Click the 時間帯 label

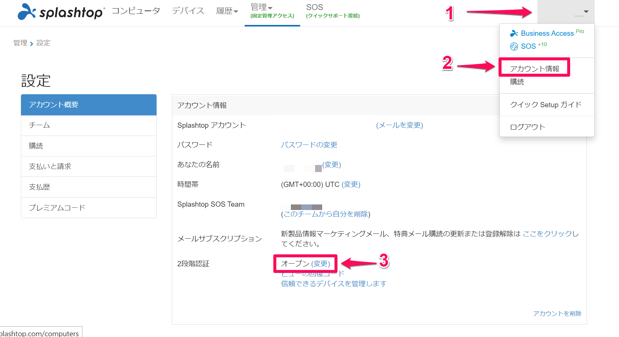point(188,184)
